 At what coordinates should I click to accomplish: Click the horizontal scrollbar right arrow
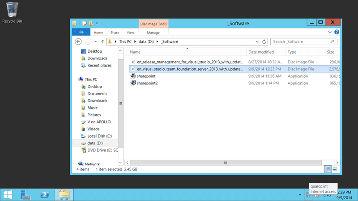pyautogui.click(x=337, y=163)
